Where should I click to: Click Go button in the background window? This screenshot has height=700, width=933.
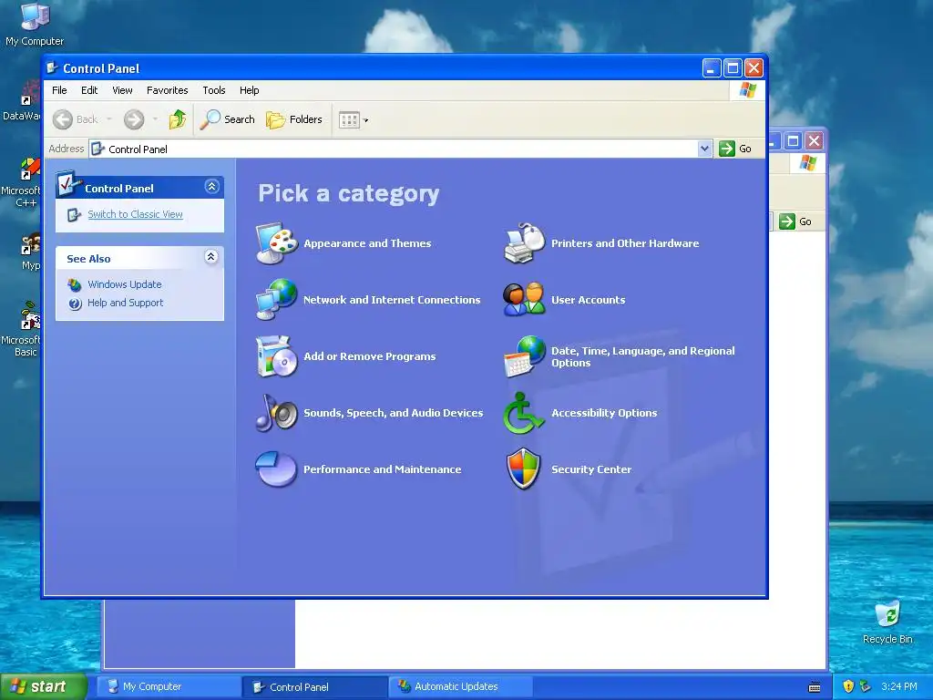tap(795, 221)
